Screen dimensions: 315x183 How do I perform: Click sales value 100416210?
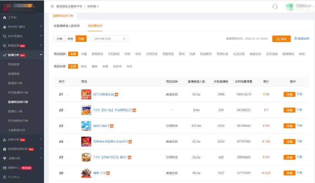[243, 94]
